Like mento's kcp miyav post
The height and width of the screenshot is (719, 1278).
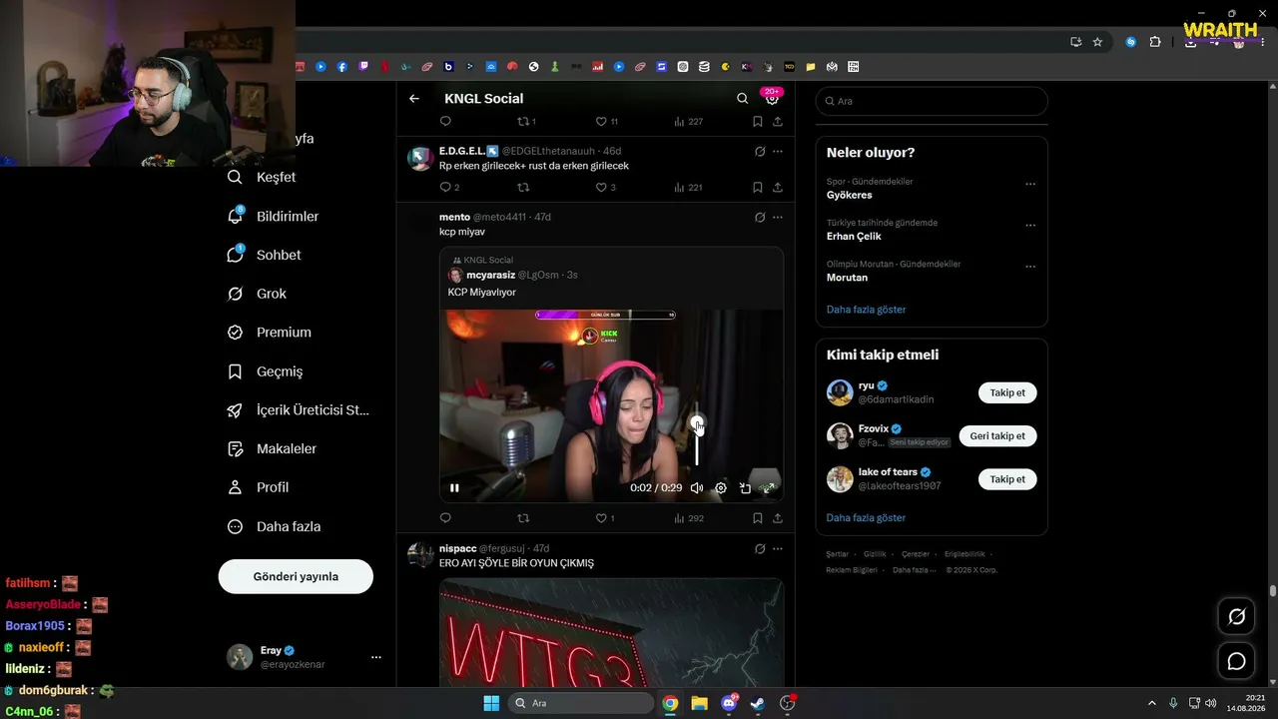coord(601,518)
